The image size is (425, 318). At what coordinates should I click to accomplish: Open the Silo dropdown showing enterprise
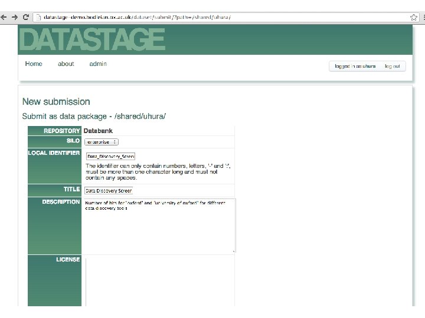tap(102, 142)
